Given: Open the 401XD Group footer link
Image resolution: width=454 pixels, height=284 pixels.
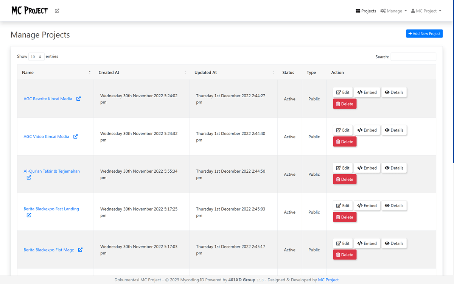Looking at the screenshot, I should pos(242,279).
